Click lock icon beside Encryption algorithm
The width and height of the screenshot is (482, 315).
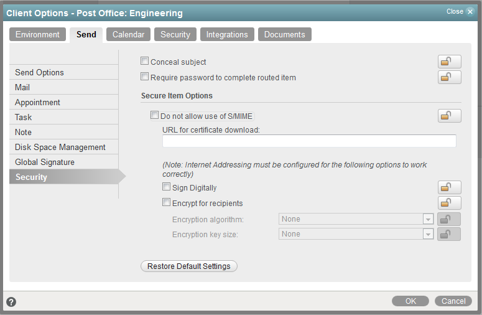pos(449,219)
